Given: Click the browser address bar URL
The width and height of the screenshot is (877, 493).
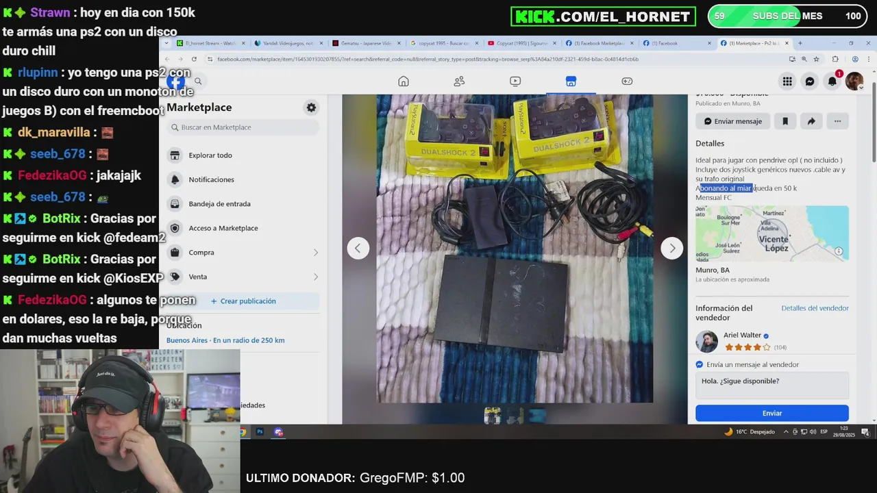Looking at the screenshot, I should click(x=428, y=59).
